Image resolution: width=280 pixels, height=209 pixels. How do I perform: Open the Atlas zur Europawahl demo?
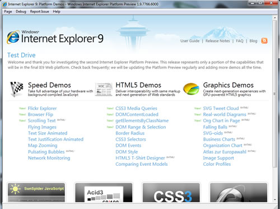[x=225, y=152]
